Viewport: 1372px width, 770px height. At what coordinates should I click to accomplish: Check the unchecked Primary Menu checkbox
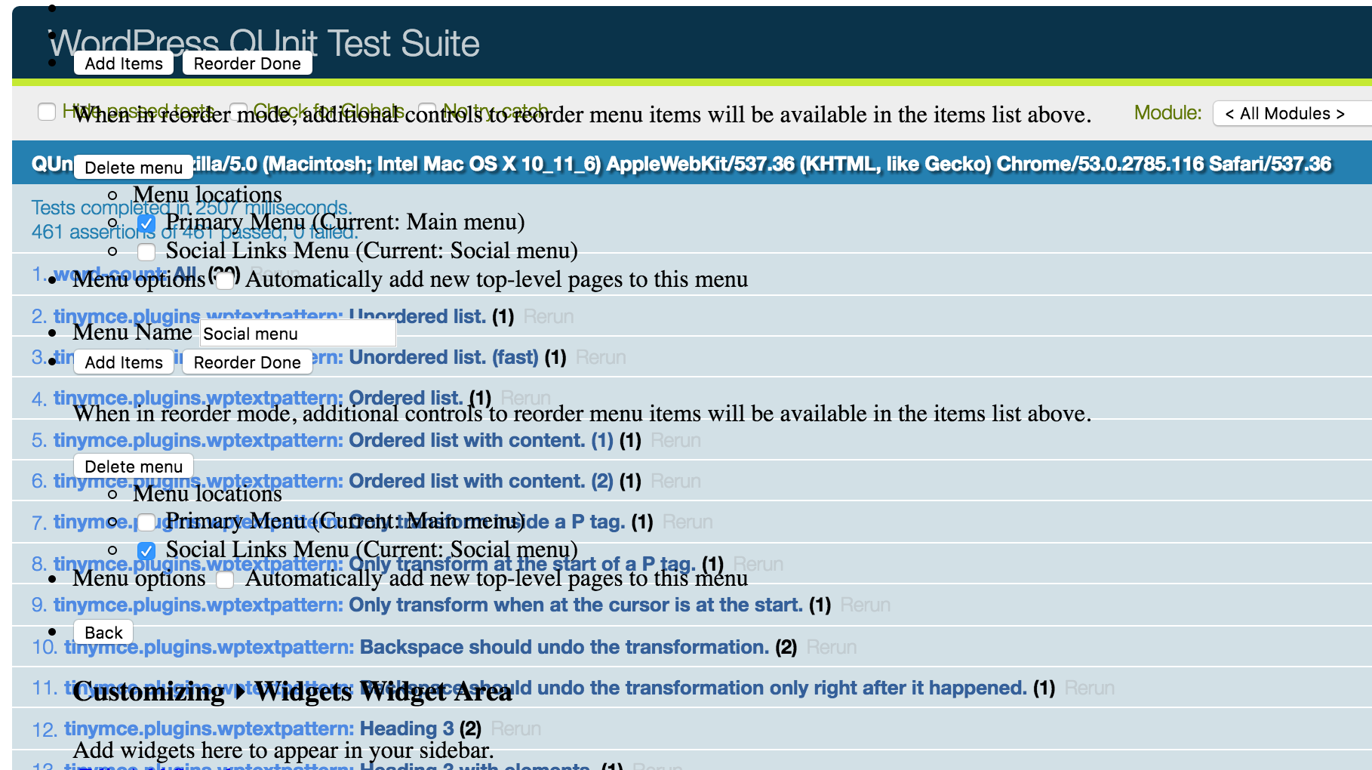146,522
